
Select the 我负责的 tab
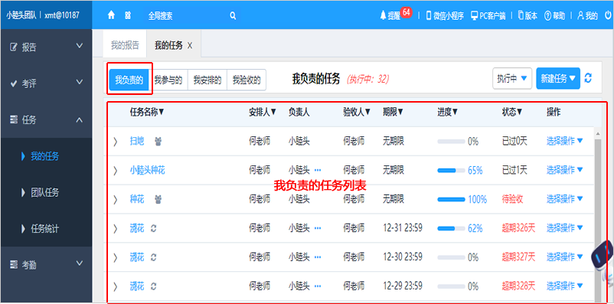coord(129,80)
